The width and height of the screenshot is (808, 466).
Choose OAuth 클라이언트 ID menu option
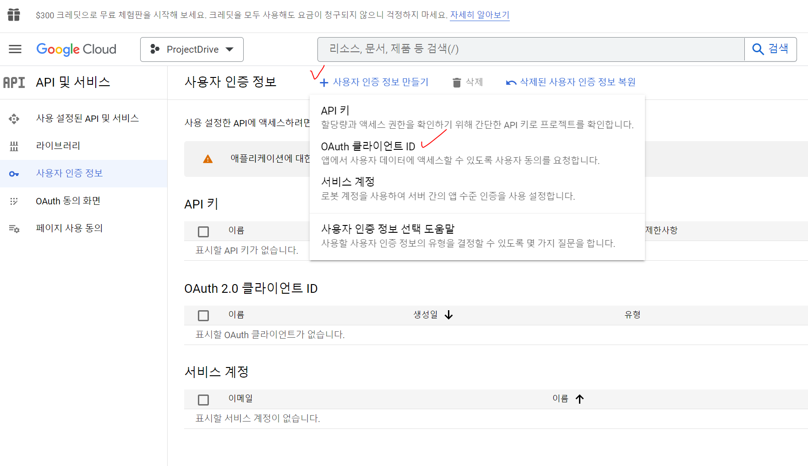point(477,153)
